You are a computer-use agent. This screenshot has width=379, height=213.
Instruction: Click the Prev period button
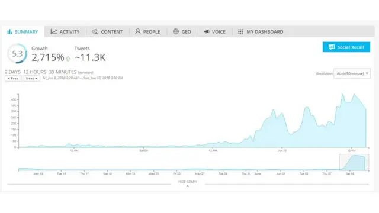click(x=13, y=78)
